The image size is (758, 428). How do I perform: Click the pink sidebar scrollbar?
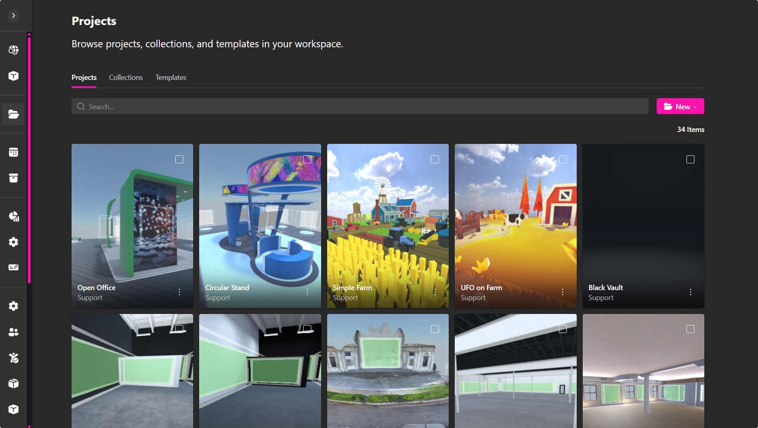(x=29, y=160)
